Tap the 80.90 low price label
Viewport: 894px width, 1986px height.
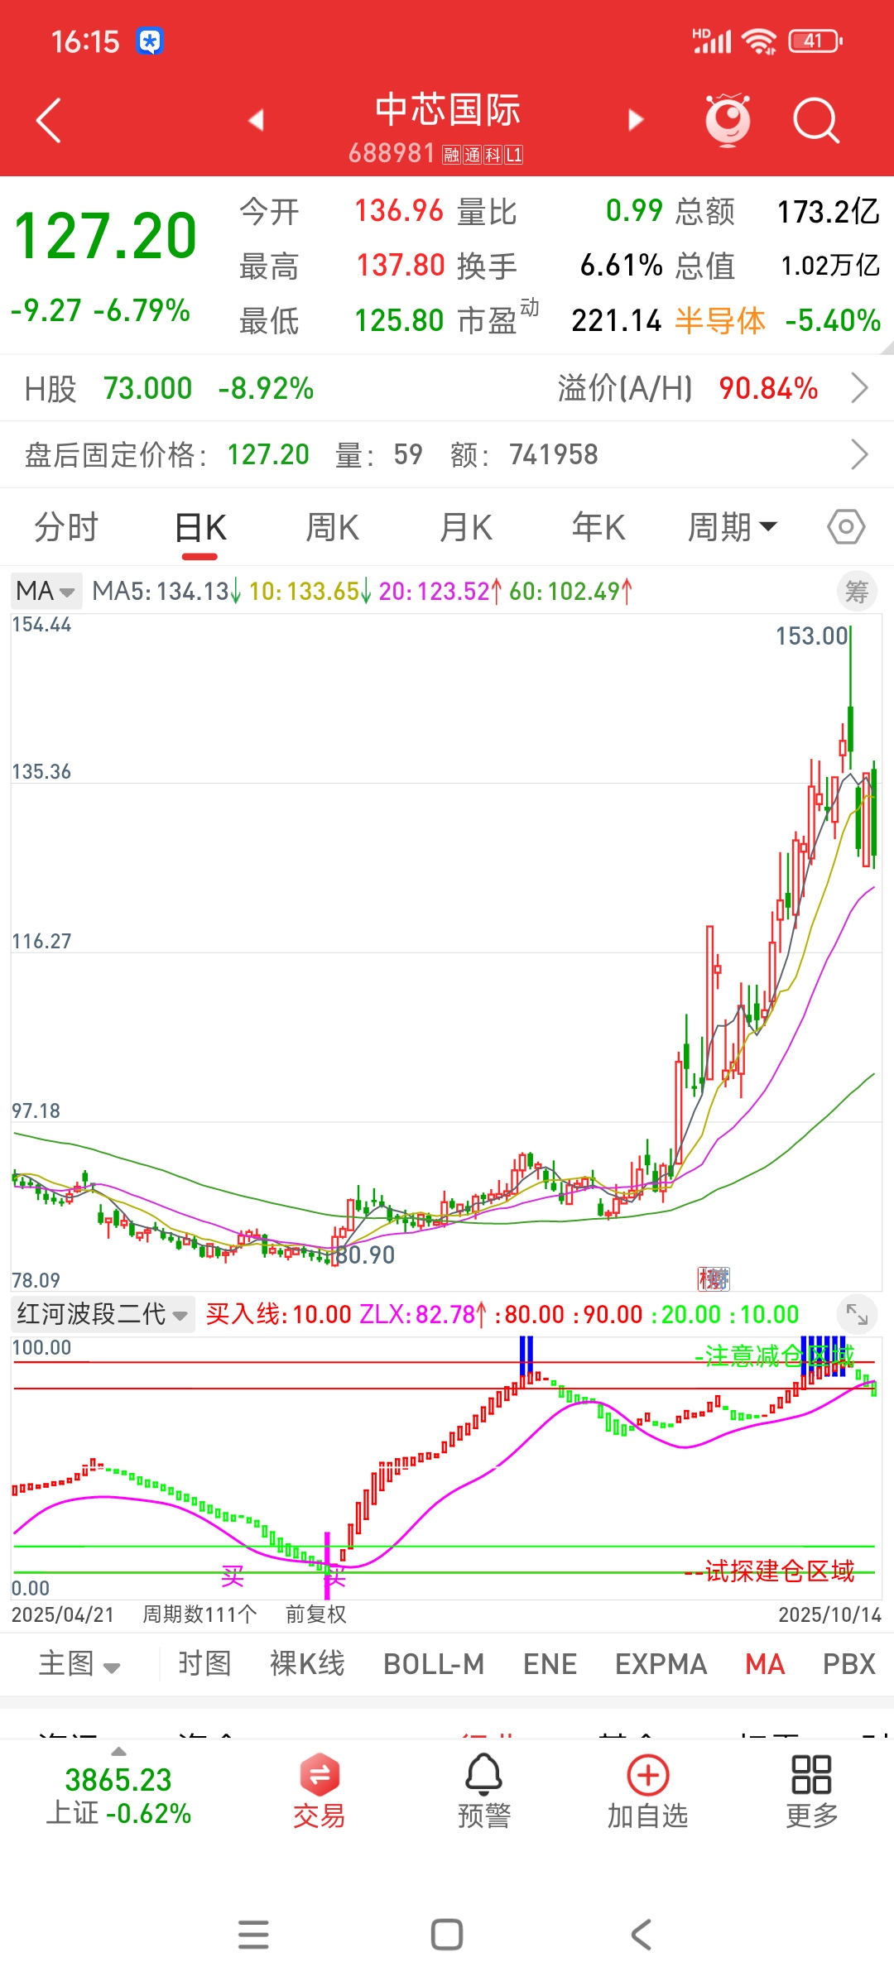[x=365, y=1254]
